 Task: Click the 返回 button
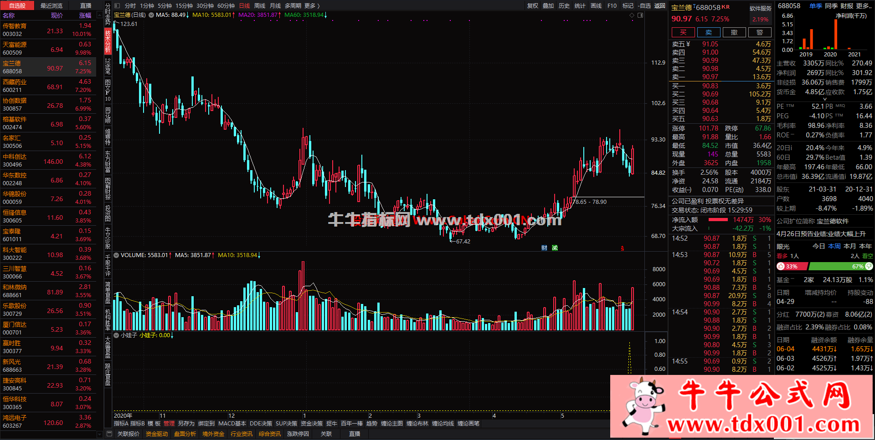[660, 5]
